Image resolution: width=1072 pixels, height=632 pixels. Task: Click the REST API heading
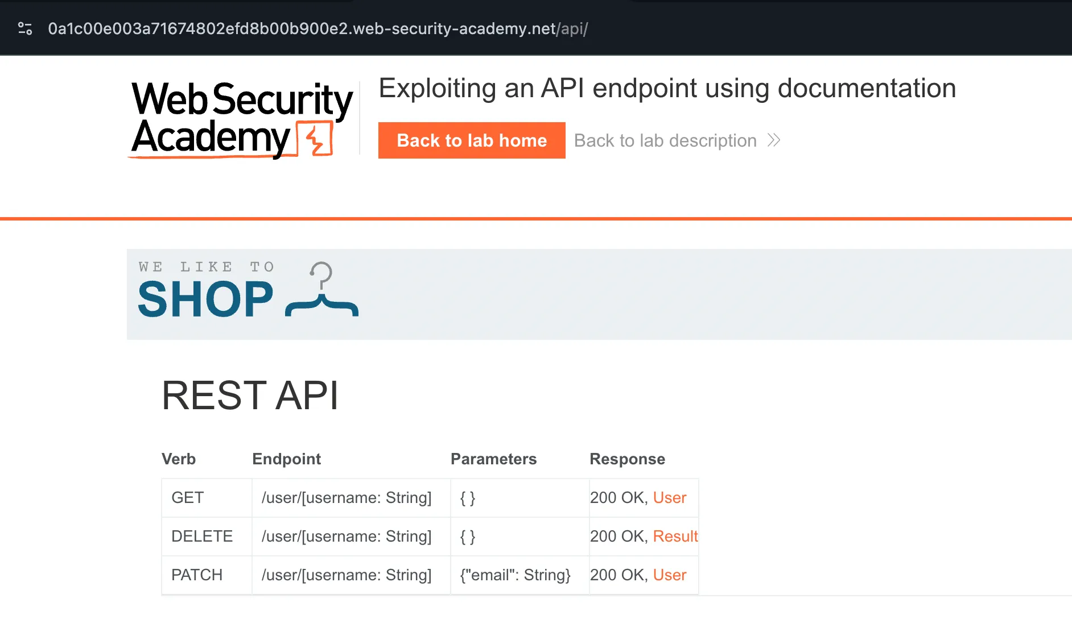click(x=250, y=396)
